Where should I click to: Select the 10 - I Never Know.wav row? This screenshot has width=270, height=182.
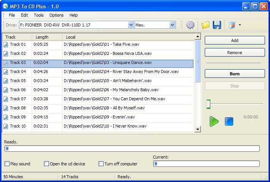98,126
